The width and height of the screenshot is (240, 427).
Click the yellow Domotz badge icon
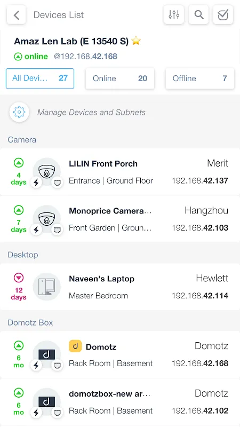coord(75,346)
